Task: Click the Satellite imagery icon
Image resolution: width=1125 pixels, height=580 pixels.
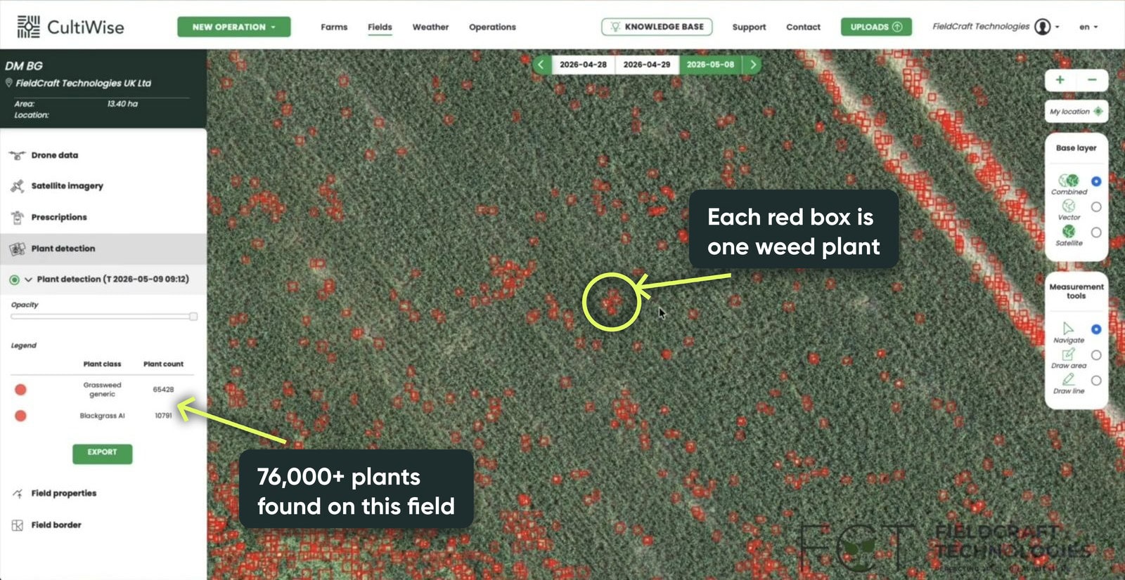Action: click(17, 186)
